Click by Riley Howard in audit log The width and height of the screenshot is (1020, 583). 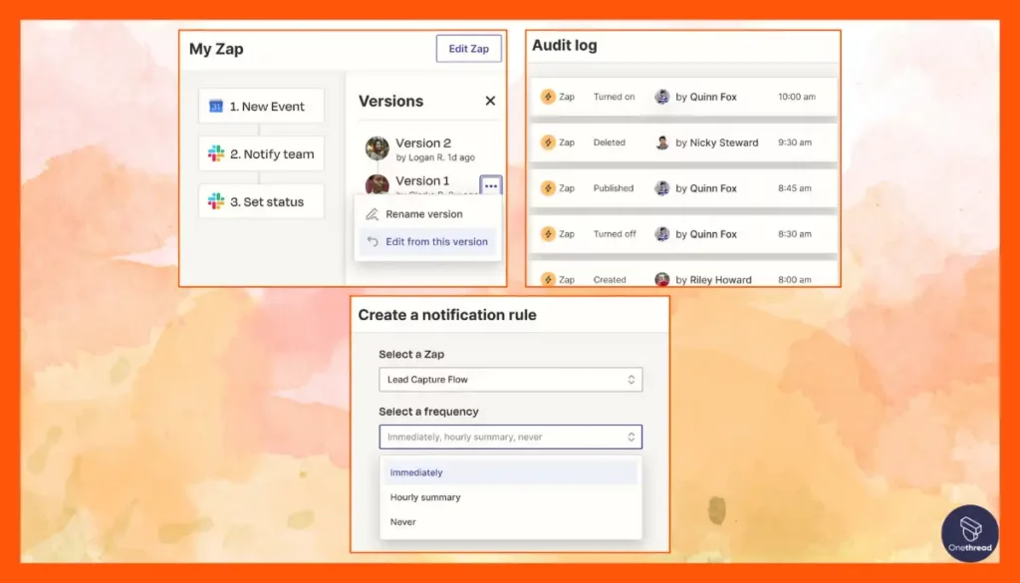[713, 280]
